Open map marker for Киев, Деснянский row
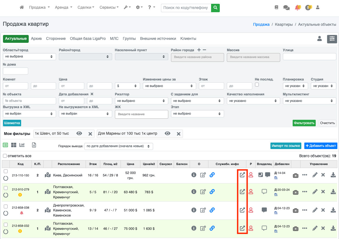The height and width of the screenshot is (239, 339). 48,175
